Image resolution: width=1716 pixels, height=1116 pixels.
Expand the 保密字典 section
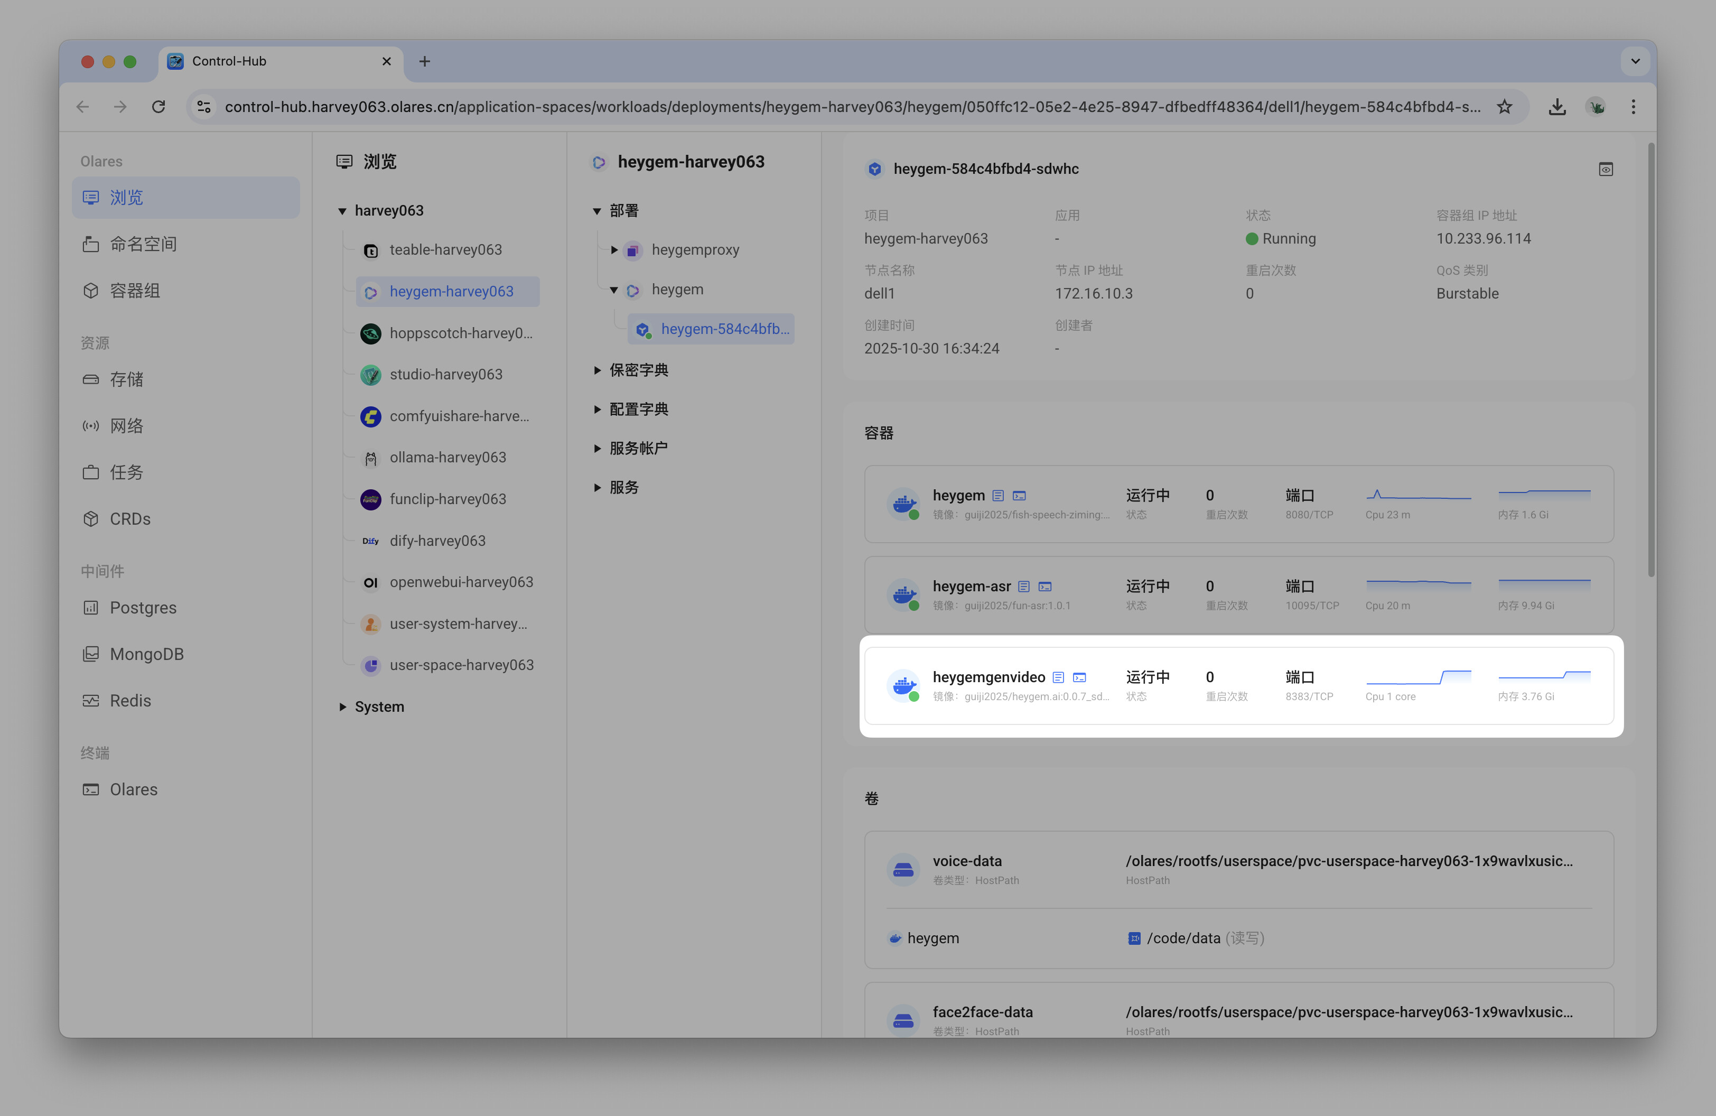click(597, 370)
